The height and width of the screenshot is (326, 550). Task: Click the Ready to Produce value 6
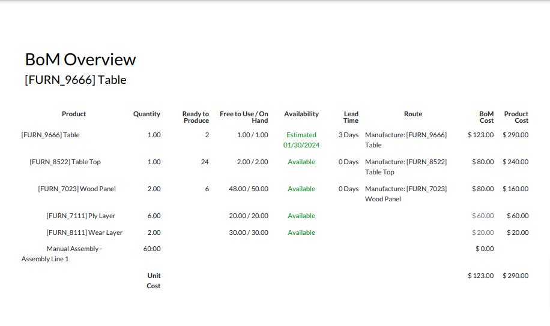point(207,189)
